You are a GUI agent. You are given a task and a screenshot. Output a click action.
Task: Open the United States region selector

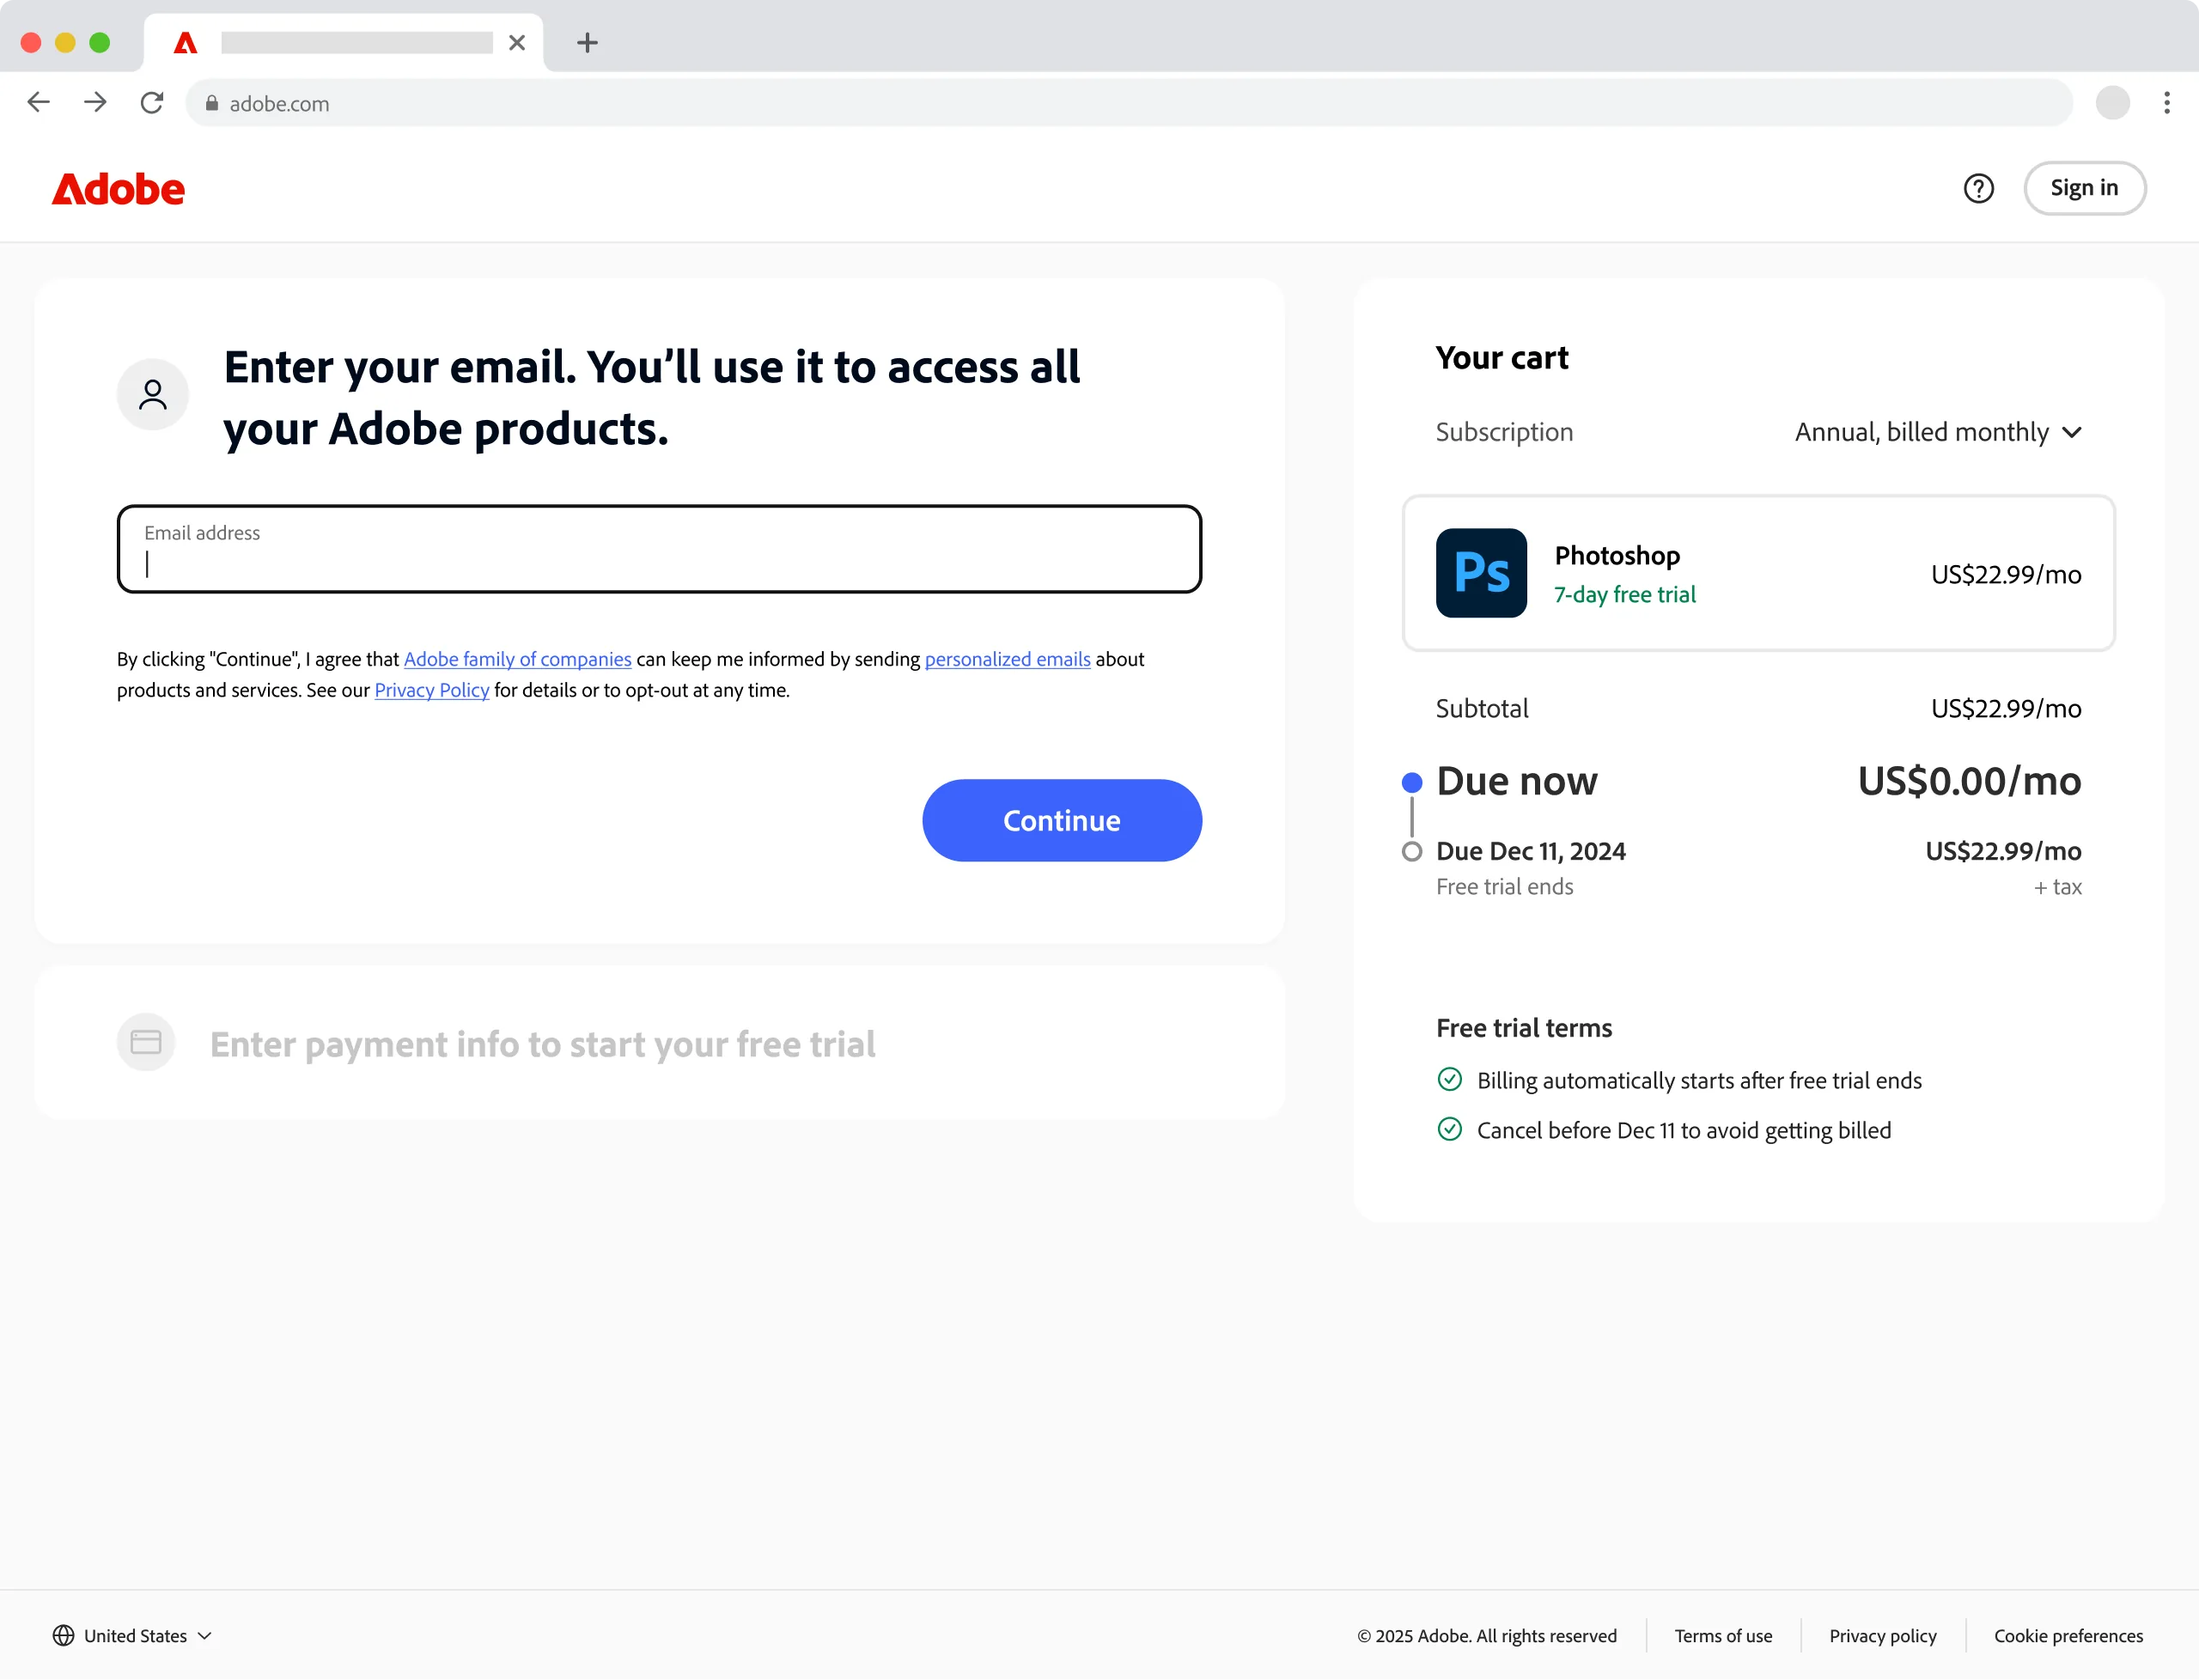(132, 1635)
